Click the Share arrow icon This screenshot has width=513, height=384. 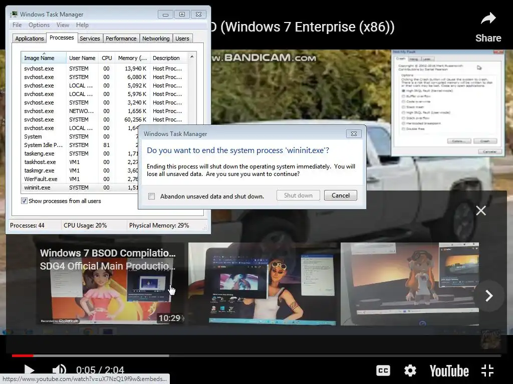point(488,18)
